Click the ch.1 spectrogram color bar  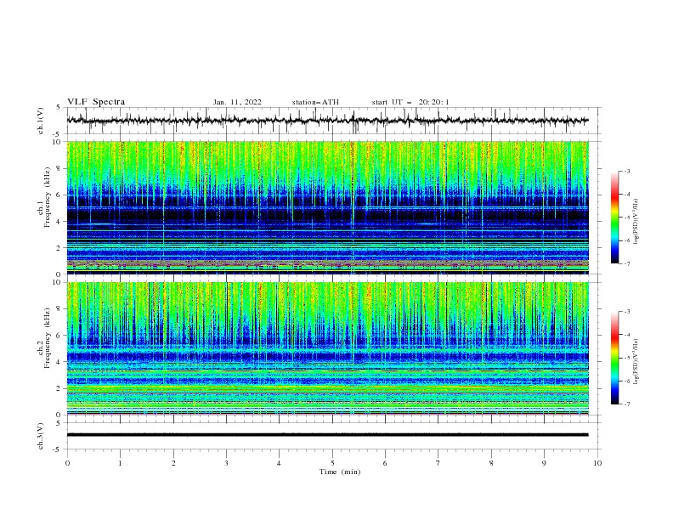point(615,218)
